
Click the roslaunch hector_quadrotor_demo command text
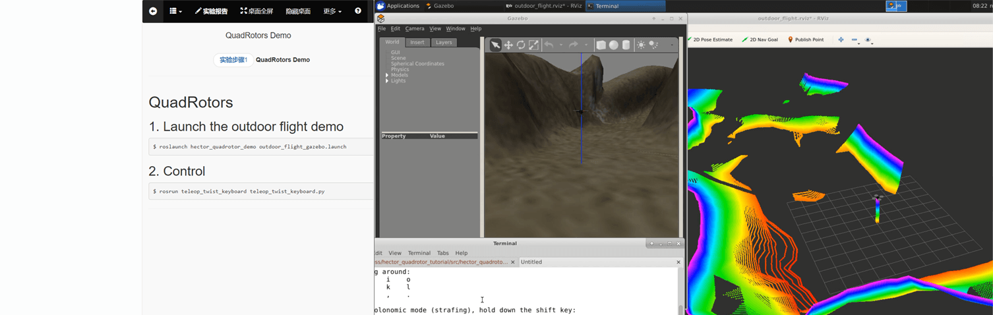(253, 147)
